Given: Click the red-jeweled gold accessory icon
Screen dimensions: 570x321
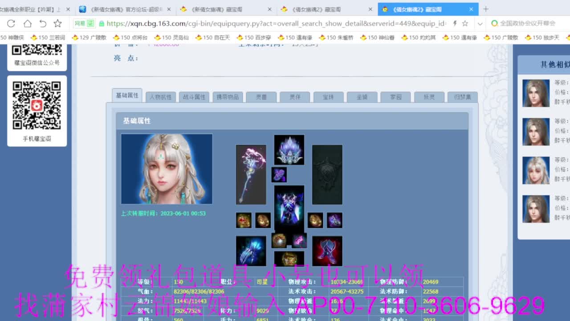Looking at the screenshot, I should coord(244,220).
